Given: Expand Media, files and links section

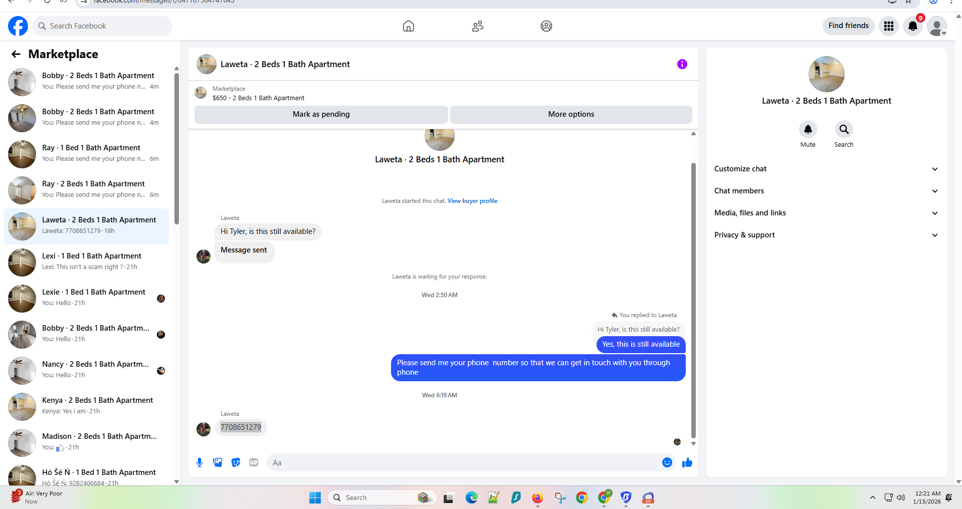Looking at the screenshot, I should click(826, 213).
